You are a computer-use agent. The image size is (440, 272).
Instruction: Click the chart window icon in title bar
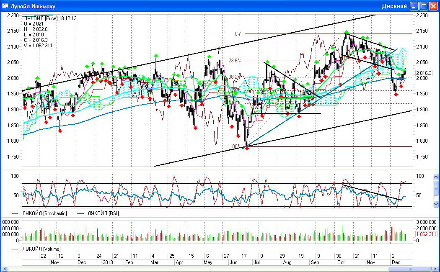(x=5, y=6)
